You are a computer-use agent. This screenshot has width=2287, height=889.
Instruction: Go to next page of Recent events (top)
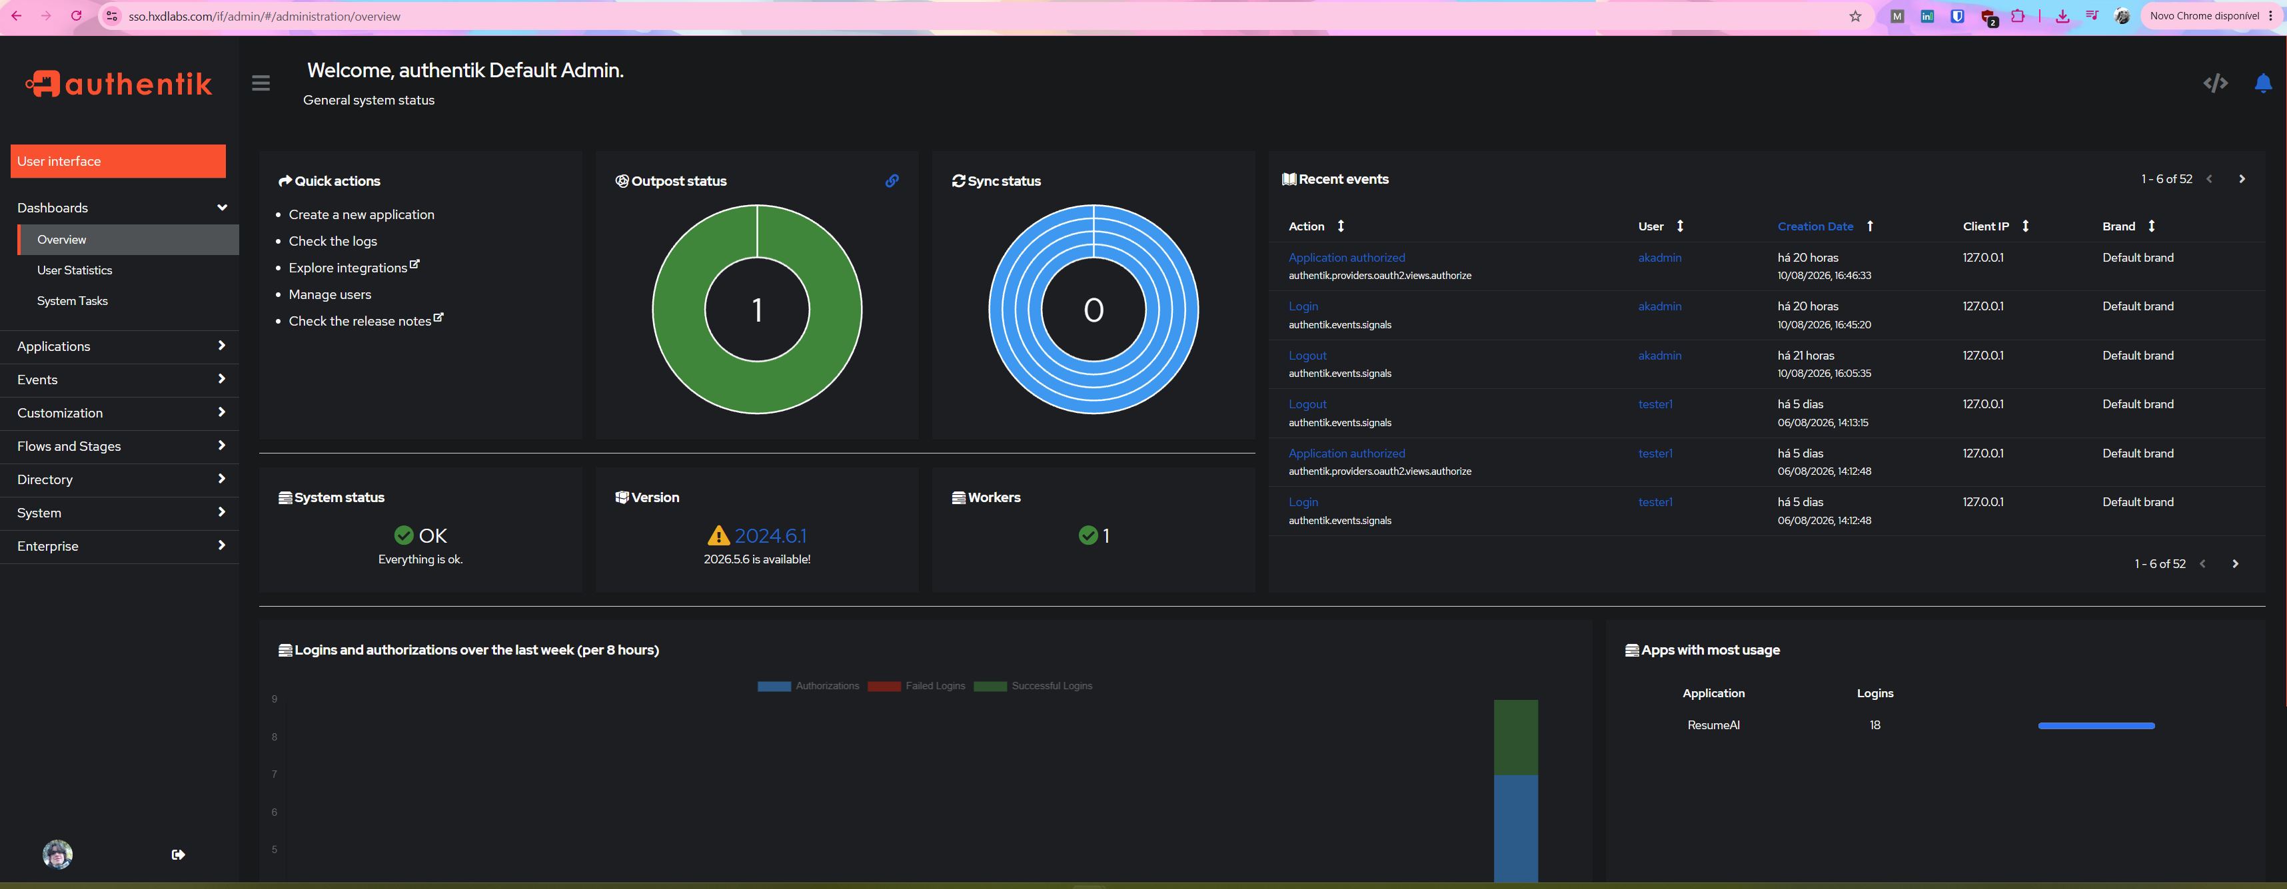pyautogui.click(x=2242, y=179)
